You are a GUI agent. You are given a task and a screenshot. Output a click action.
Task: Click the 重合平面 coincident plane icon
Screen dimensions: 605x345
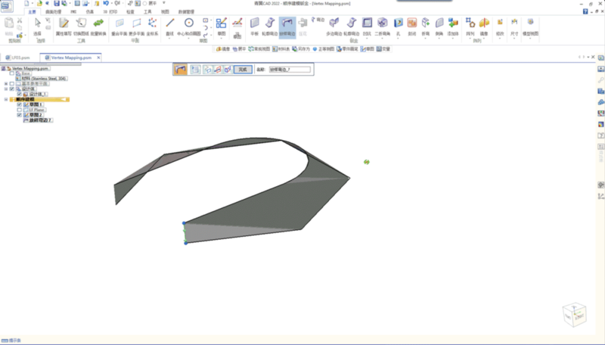coord(119,25)
